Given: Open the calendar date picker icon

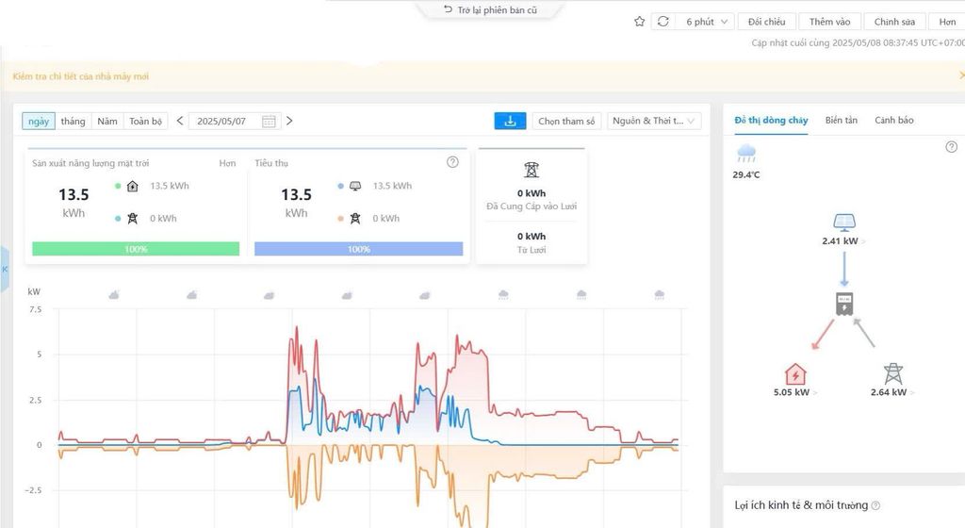Looking at the screenshot, I should 269,122.
